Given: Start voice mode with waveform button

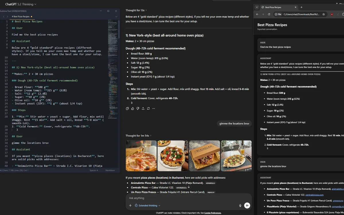Looking at the screenshot, I should pos(247,206).
